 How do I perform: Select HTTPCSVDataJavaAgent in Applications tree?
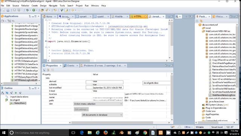26,61
